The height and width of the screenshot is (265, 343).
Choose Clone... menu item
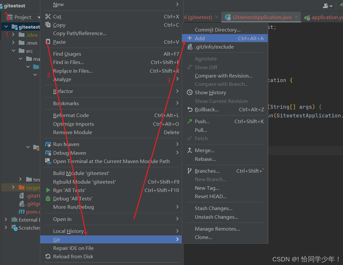tap(225, 237)
